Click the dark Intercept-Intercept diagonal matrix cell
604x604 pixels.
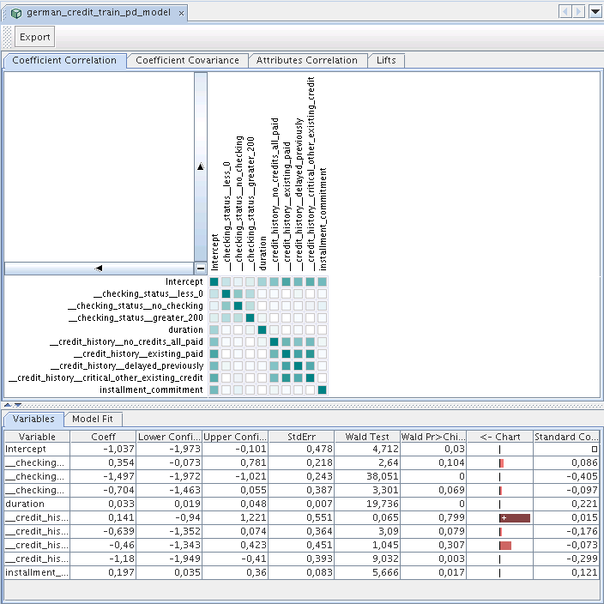(214, 282)
